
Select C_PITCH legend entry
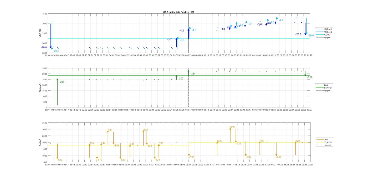(x=324, y=88)
